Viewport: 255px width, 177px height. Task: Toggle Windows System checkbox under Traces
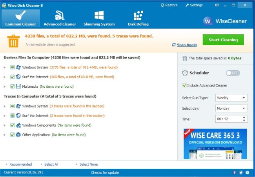point(13,106)
